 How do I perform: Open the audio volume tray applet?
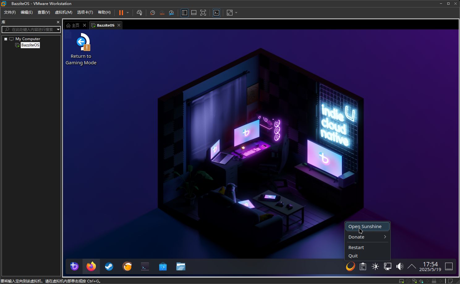pos(400,266)
